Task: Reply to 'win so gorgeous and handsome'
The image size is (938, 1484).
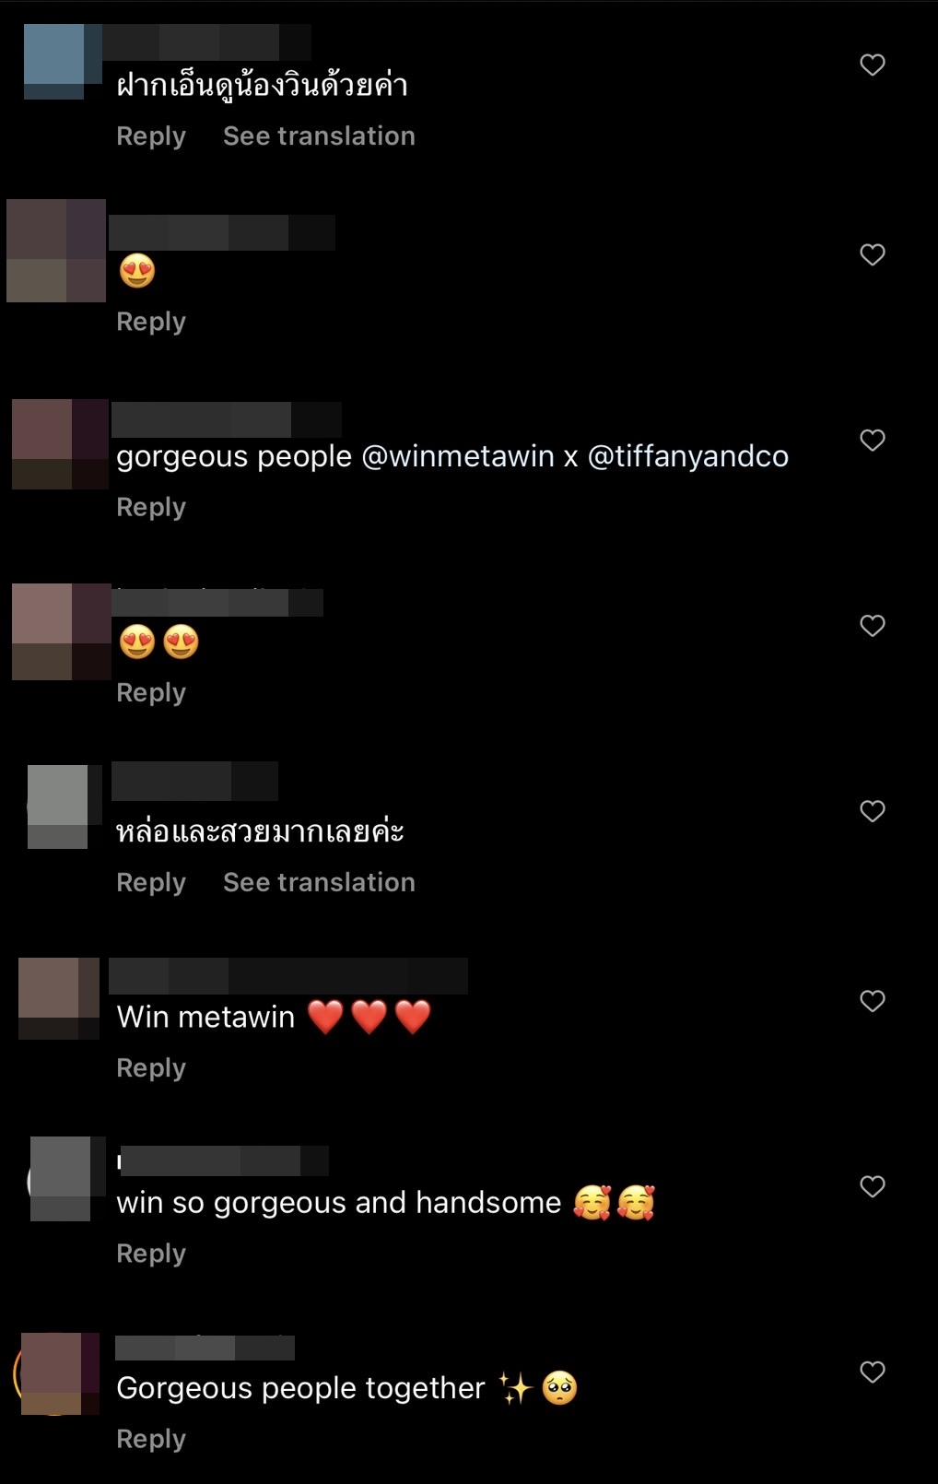Action: coord(151,1254)
